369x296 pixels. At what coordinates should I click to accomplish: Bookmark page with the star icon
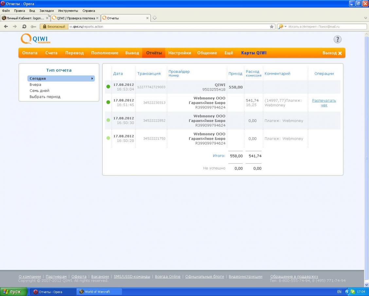[272, 27]
